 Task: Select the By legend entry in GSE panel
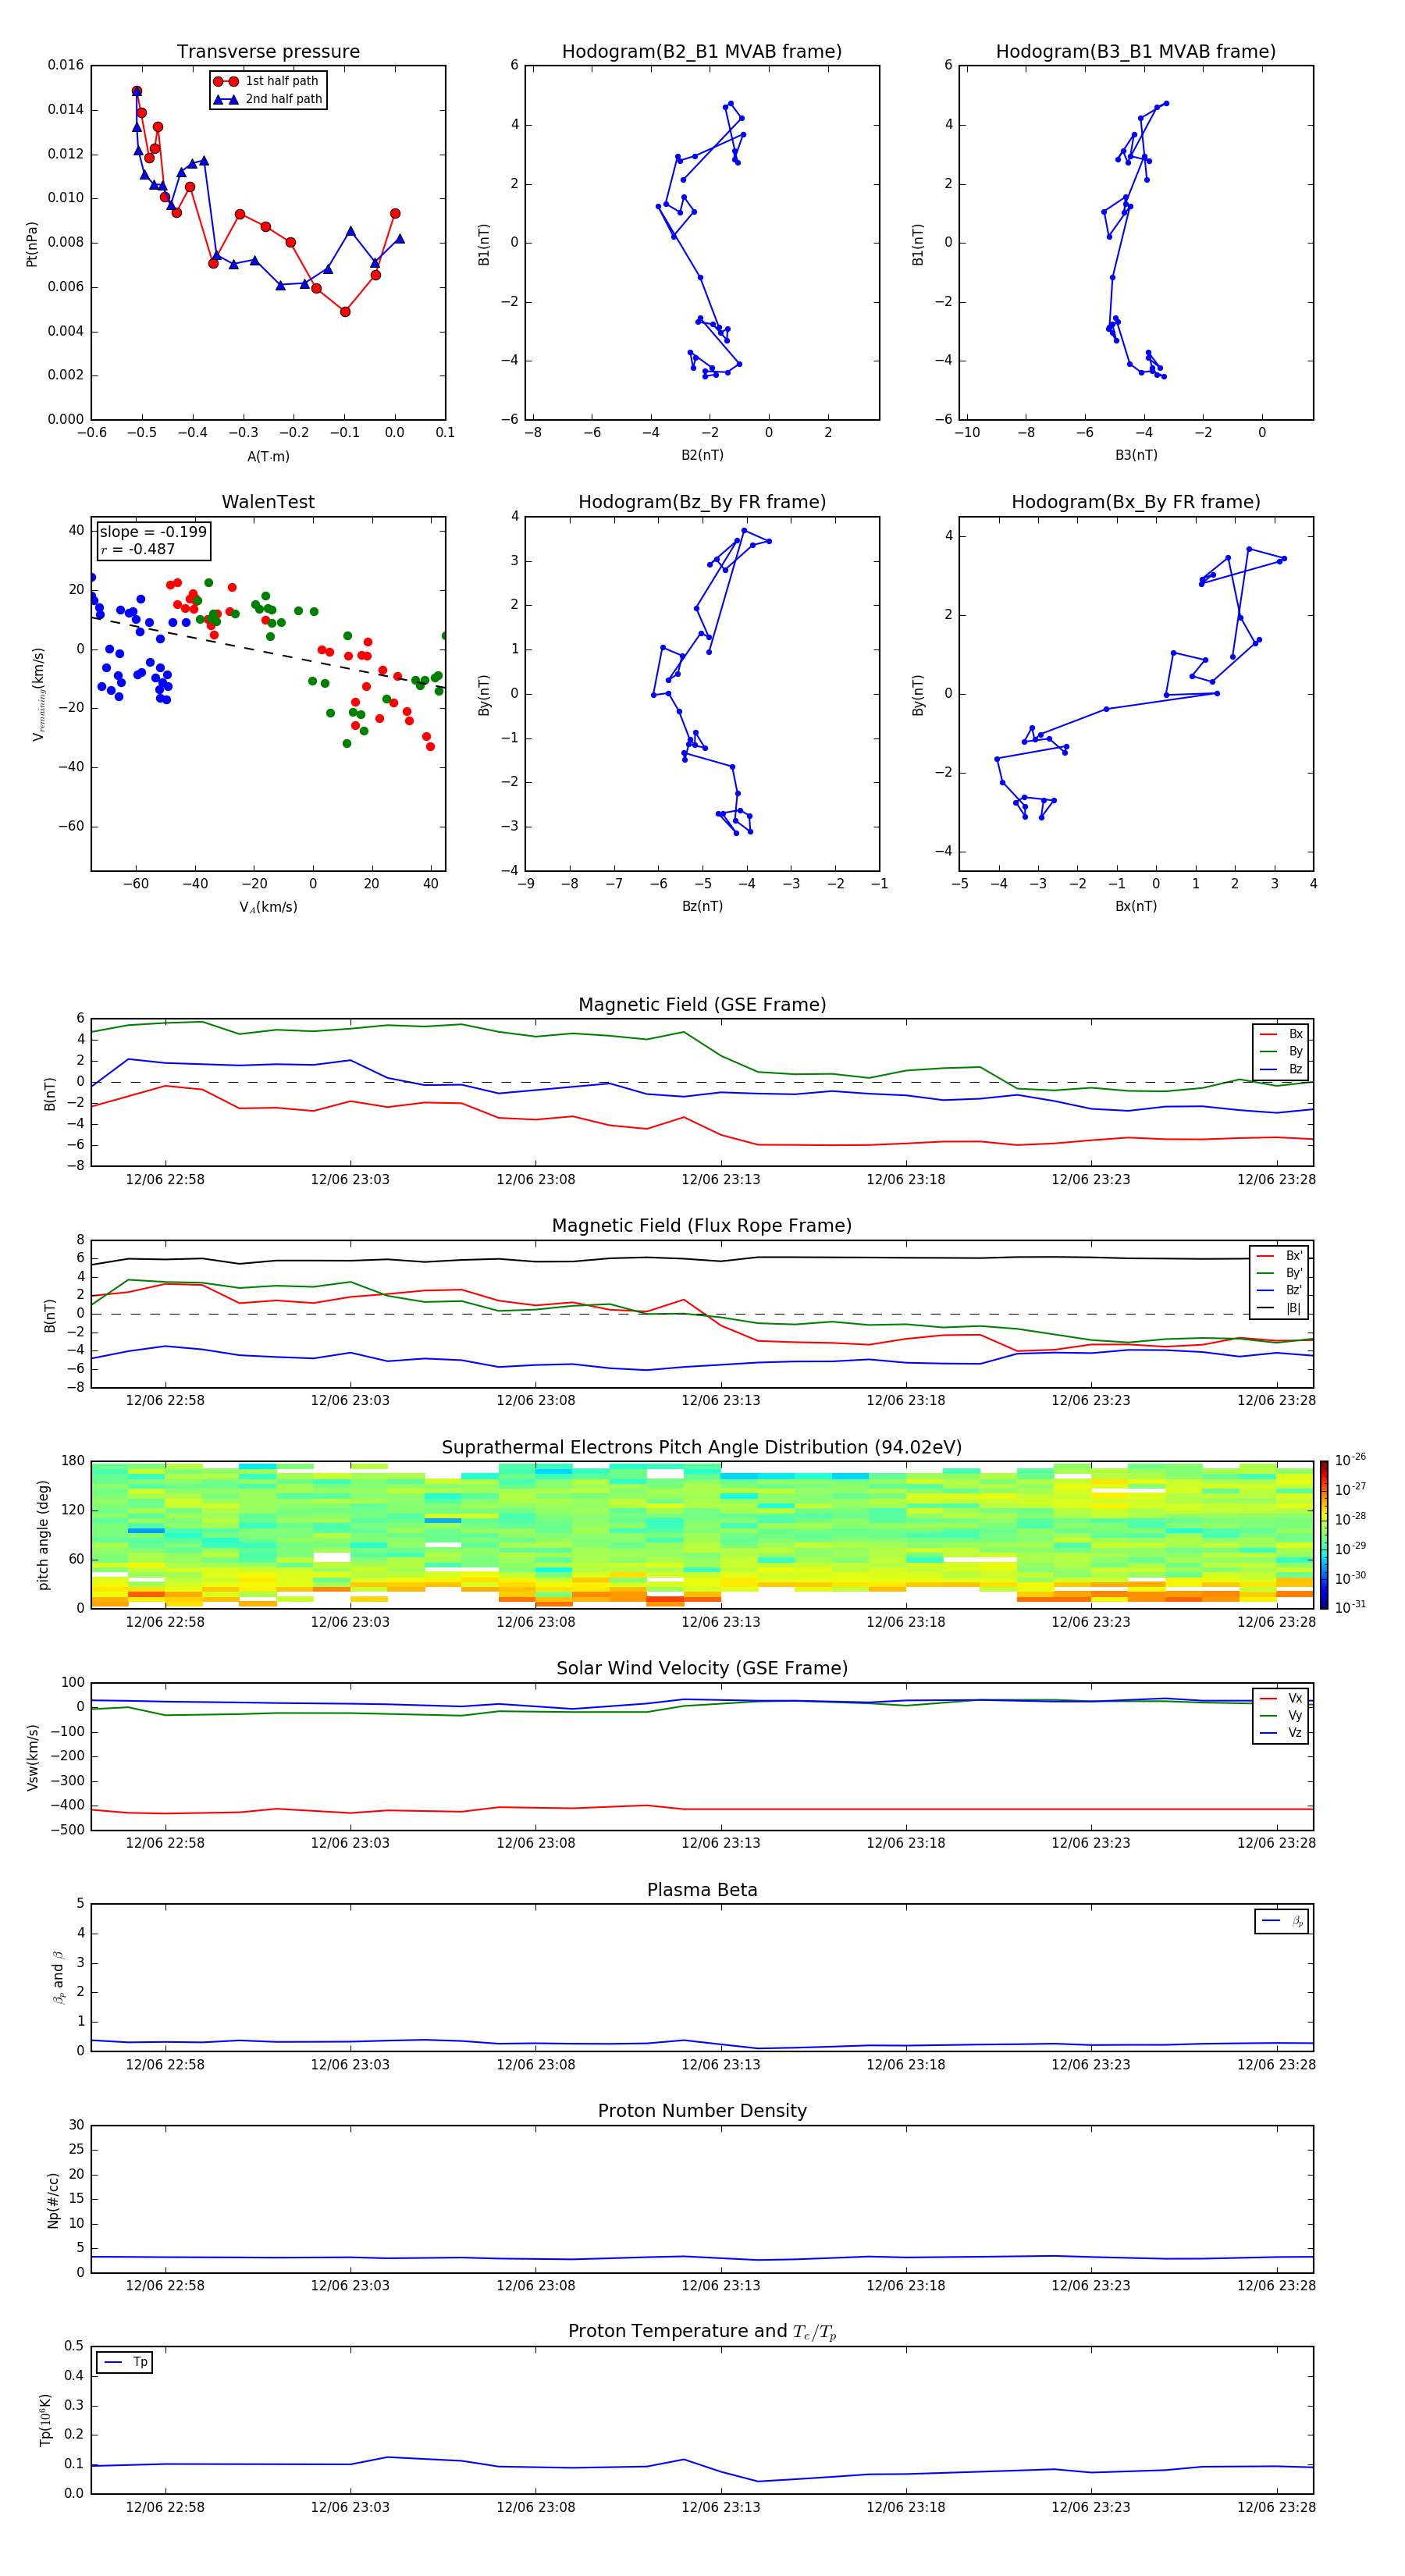(1281, 1052)
